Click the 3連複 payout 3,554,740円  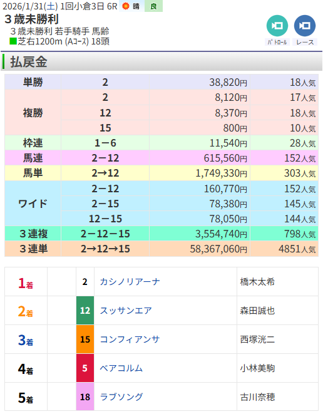tap(222, 234)
